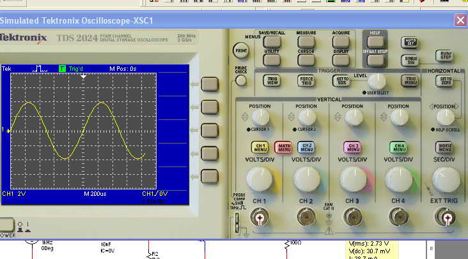Open the CURSOR menu button

click(x=306, y=61)
